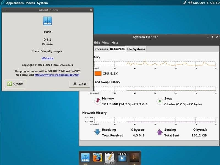Click the Total Sent value 181.2 KiB
This screenshot has height=165, width=220.
pyautogui.click(x=199, y=135)
